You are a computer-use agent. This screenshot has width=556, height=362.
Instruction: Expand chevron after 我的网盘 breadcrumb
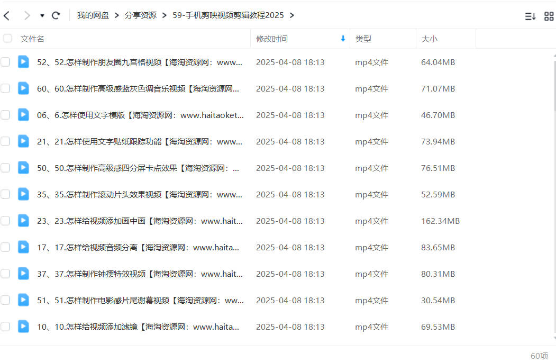point(117,16)
